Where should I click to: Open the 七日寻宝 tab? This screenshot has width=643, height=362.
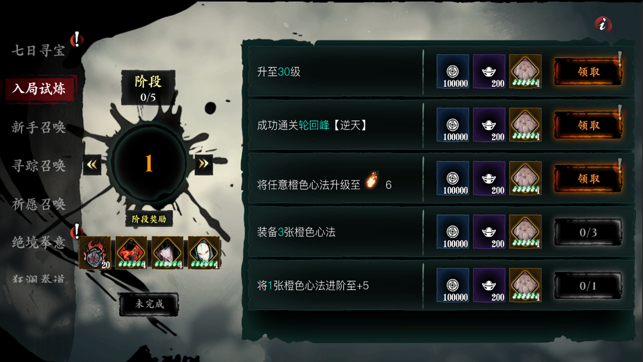click(x=39, y=50)
